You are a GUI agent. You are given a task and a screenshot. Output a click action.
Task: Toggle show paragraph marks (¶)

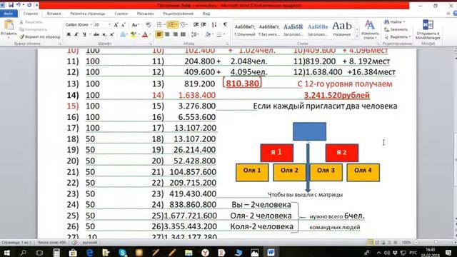pos(225,25)
